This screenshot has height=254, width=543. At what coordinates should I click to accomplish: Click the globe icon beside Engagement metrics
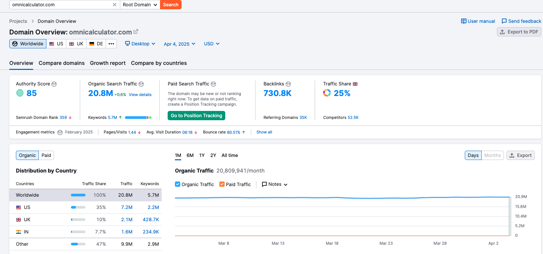(60, 132)
